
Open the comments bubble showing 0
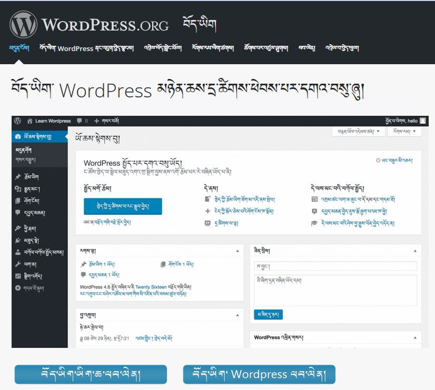(x=80, y=121)
